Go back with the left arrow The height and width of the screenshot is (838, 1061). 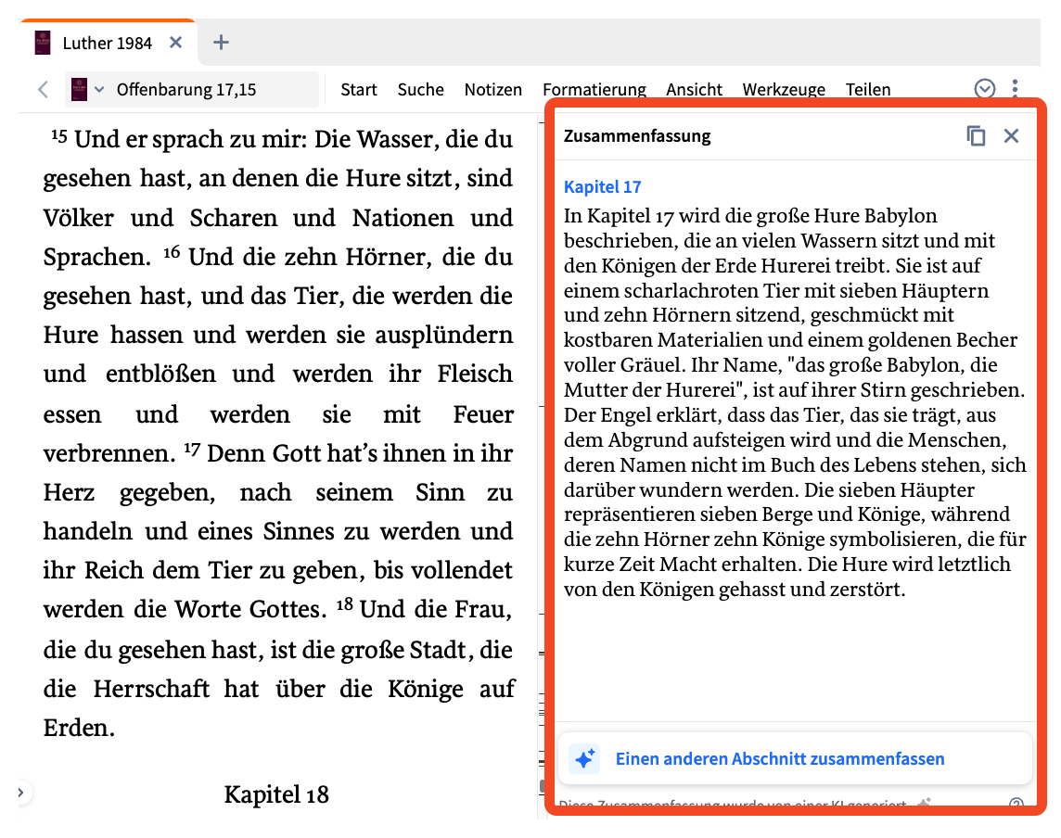[x=44, y=89]
